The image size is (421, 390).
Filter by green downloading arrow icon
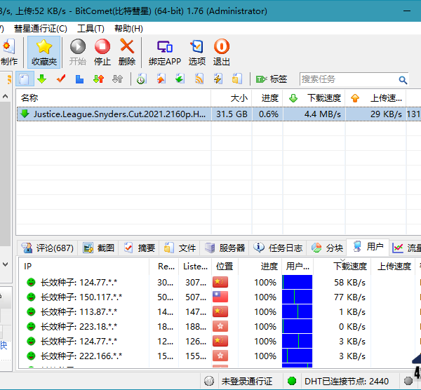[42, 79]
